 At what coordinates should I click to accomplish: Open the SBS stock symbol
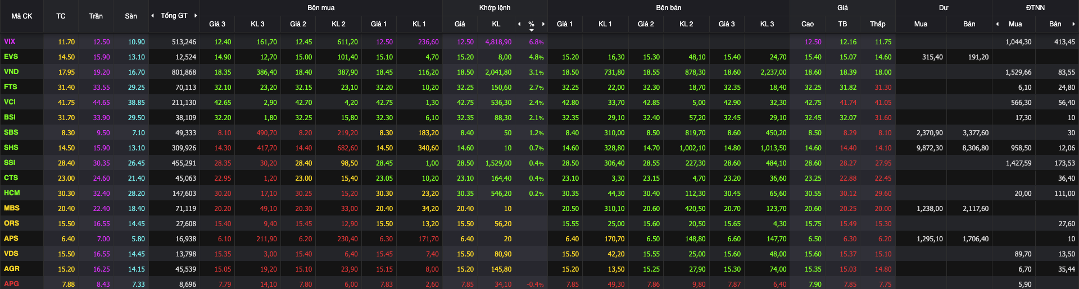coord(11,132)
